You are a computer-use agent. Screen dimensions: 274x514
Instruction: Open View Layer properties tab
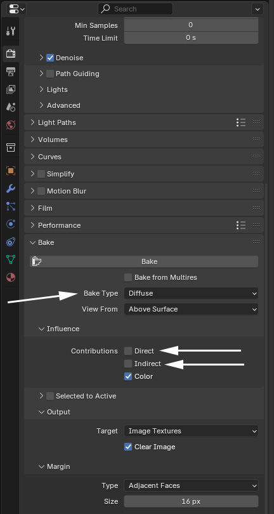tap(11, 89)
